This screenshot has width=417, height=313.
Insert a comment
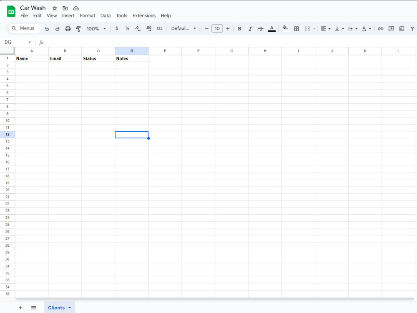point(391,29)
